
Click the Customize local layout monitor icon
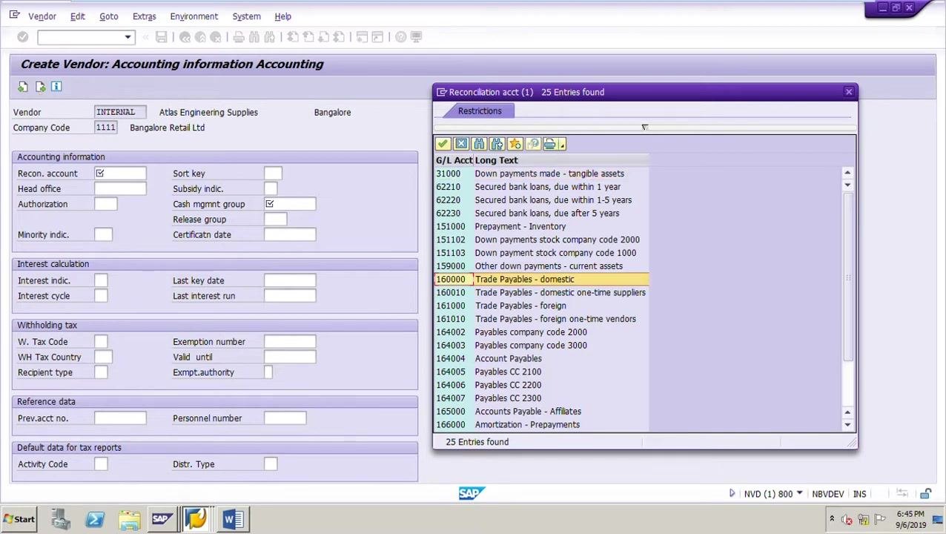click(x=416, y=37)
